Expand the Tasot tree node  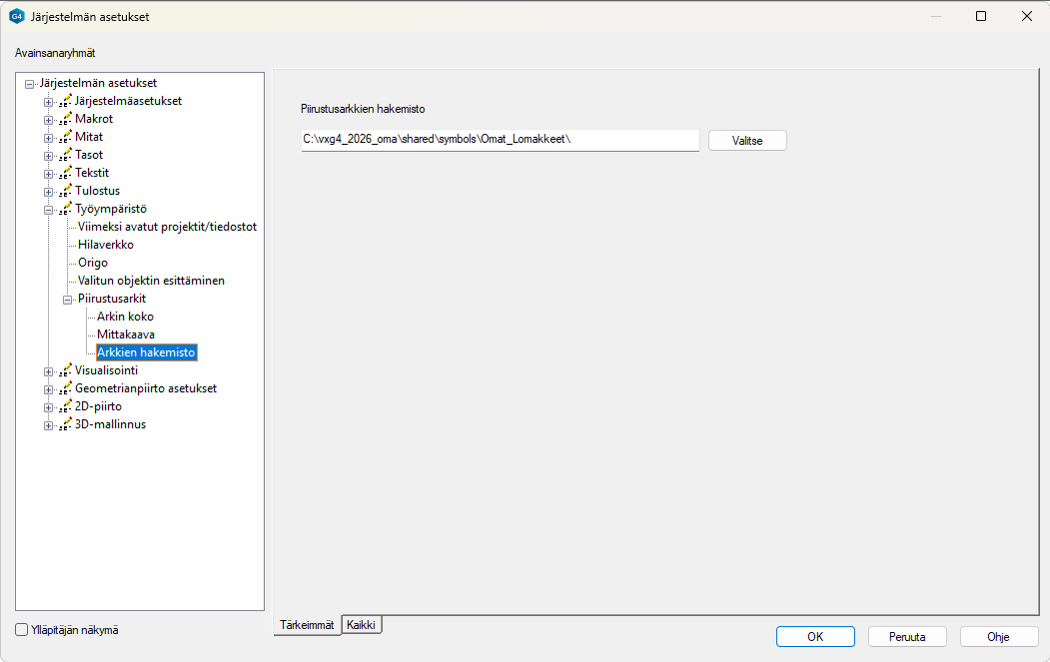48,157
